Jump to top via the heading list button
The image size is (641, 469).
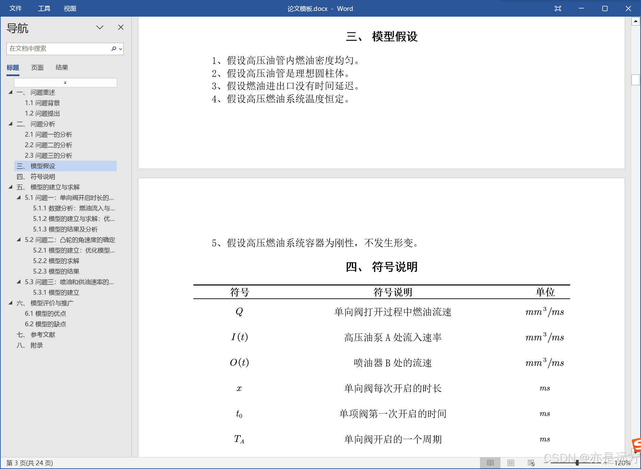click(x=65, y=83)
